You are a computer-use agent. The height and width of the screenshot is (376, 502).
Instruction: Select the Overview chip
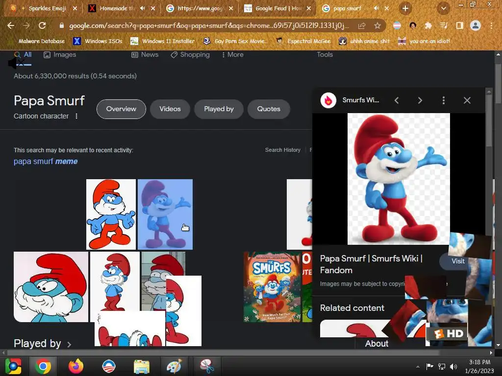click(x=122, y=109)
